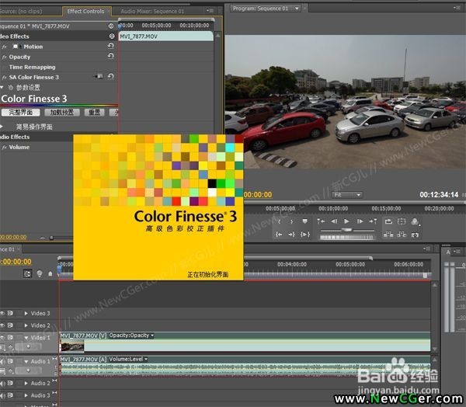
Task: Click the timeline lightbulb icon next to Snap
Action: click(x=40, y=273)
